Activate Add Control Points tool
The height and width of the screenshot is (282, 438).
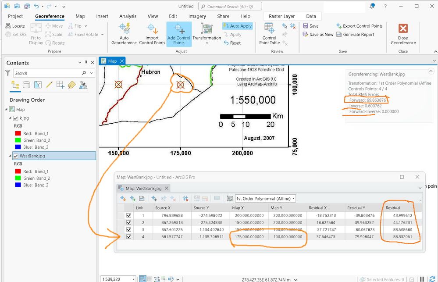point(179,34)
